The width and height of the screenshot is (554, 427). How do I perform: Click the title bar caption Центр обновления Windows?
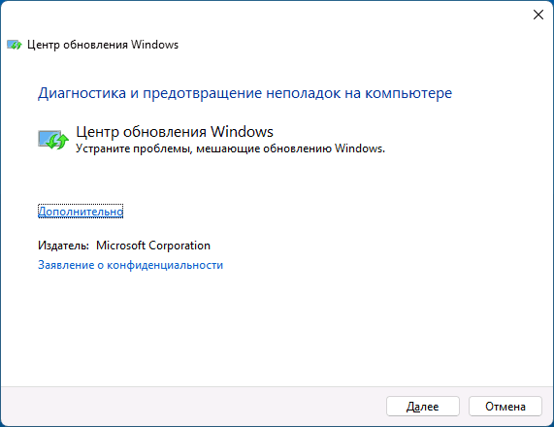103,45
